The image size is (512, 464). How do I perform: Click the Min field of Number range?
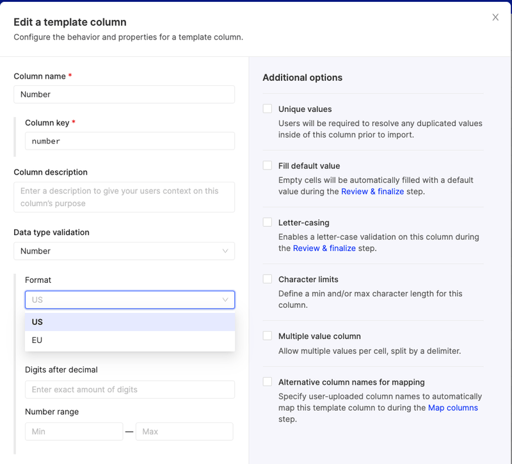pos(74,431)
